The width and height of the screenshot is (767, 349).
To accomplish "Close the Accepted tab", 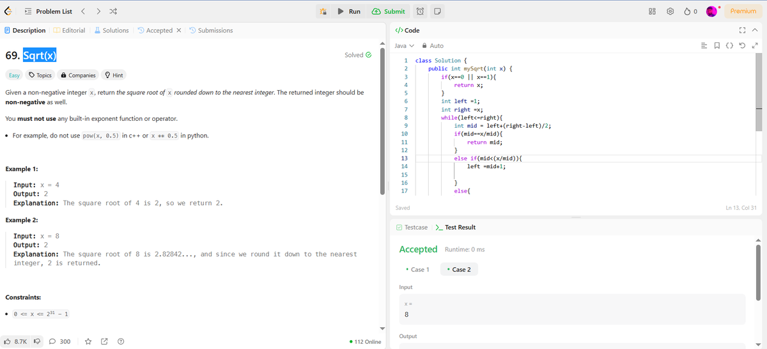I will (x=178, y=30).
